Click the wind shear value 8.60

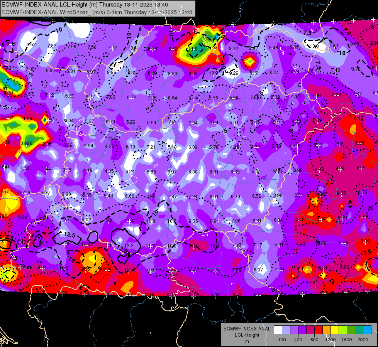172,73
